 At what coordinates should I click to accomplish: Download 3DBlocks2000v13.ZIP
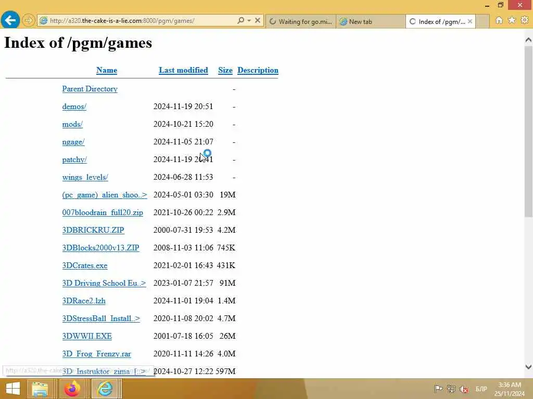pos(100,248)
